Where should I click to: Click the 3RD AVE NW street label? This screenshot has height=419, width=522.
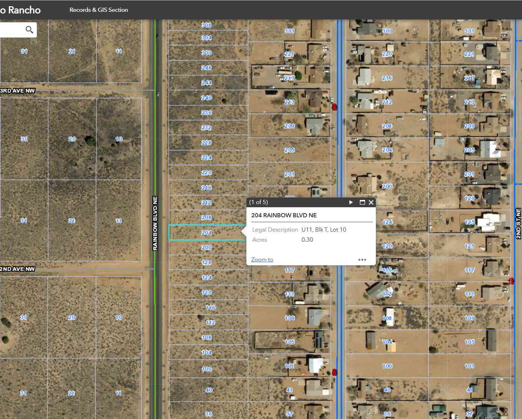tap(17, 91)
